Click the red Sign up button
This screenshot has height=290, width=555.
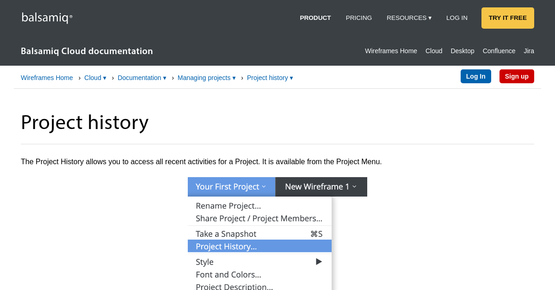coord(516,76)
